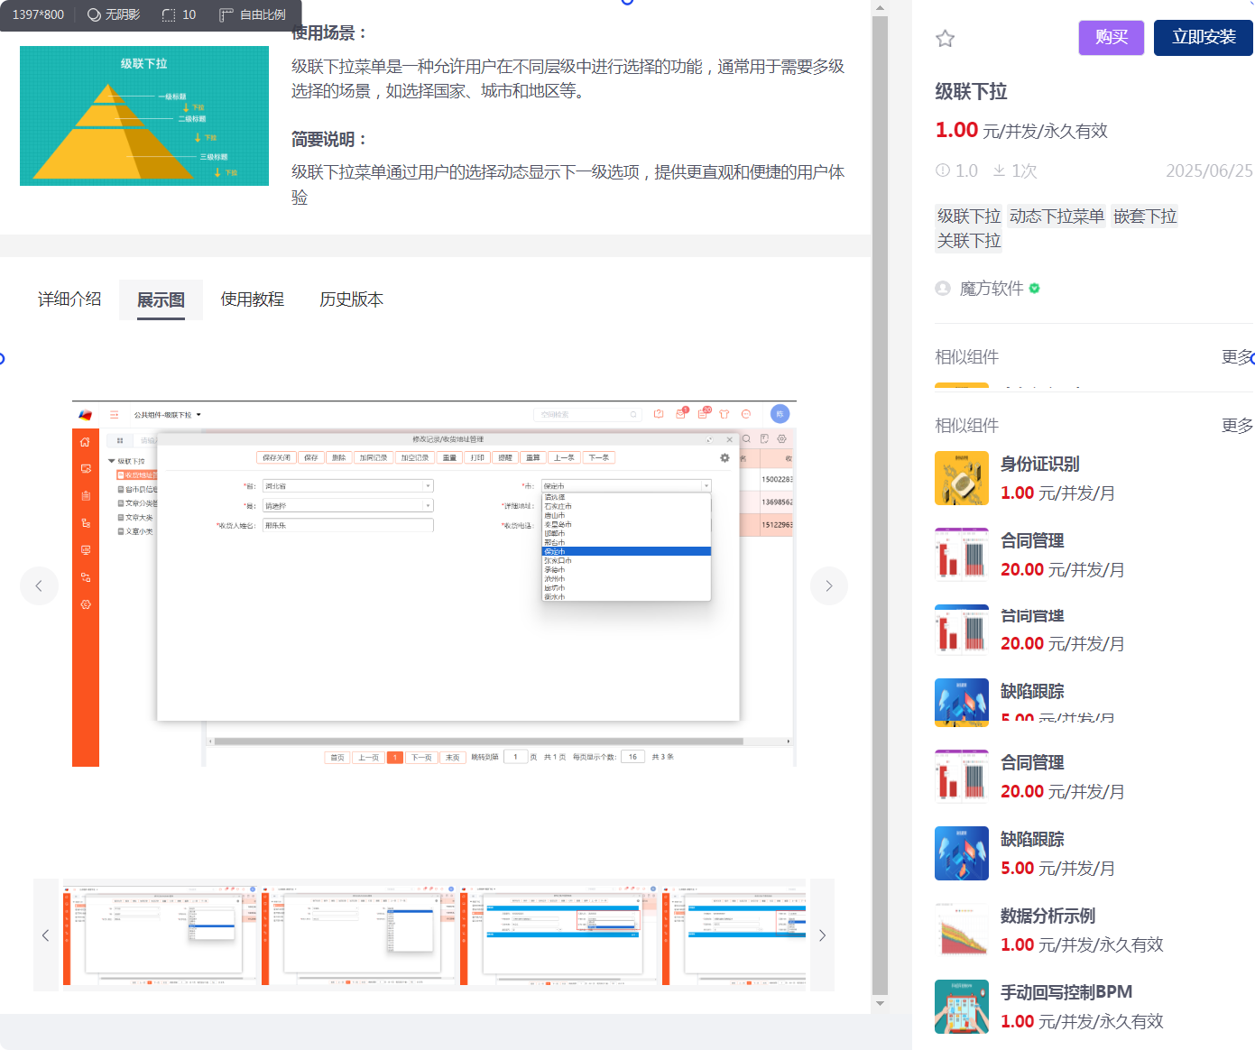This screenshot has height=1050, width=1255.
Task: Show previous image in main showcase carousel
Action: pos(39,586)
